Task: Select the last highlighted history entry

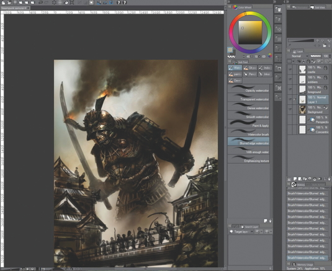Action: click(307, 258)
